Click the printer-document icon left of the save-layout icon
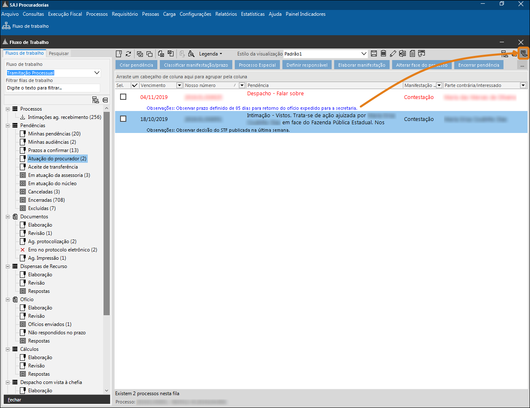 161,54
